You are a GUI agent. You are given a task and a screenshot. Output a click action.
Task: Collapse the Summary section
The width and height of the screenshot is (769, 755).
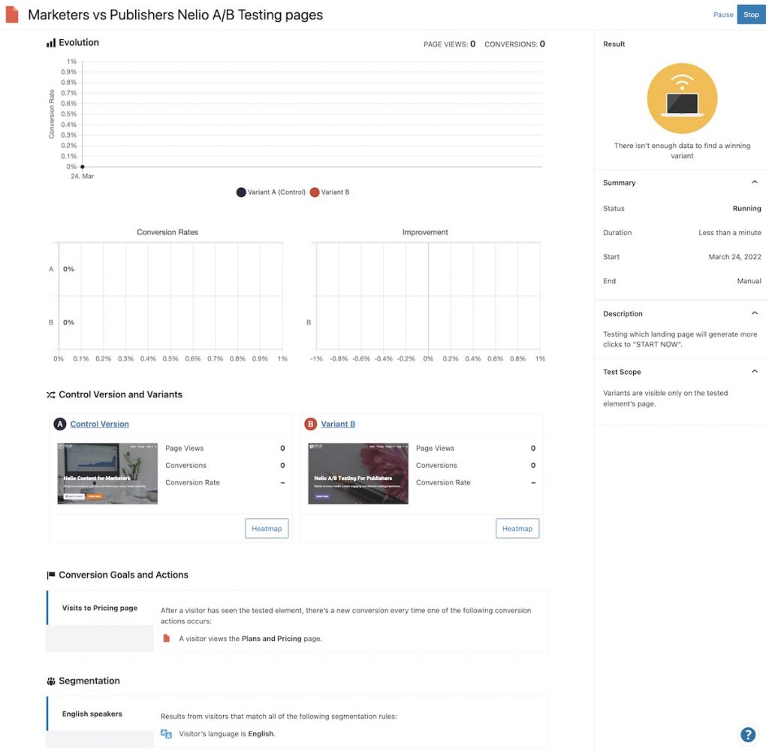click(754, 183)
